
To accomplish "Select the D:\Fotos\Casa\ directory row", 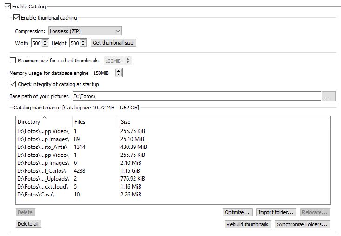I will (x=36, y=194).
